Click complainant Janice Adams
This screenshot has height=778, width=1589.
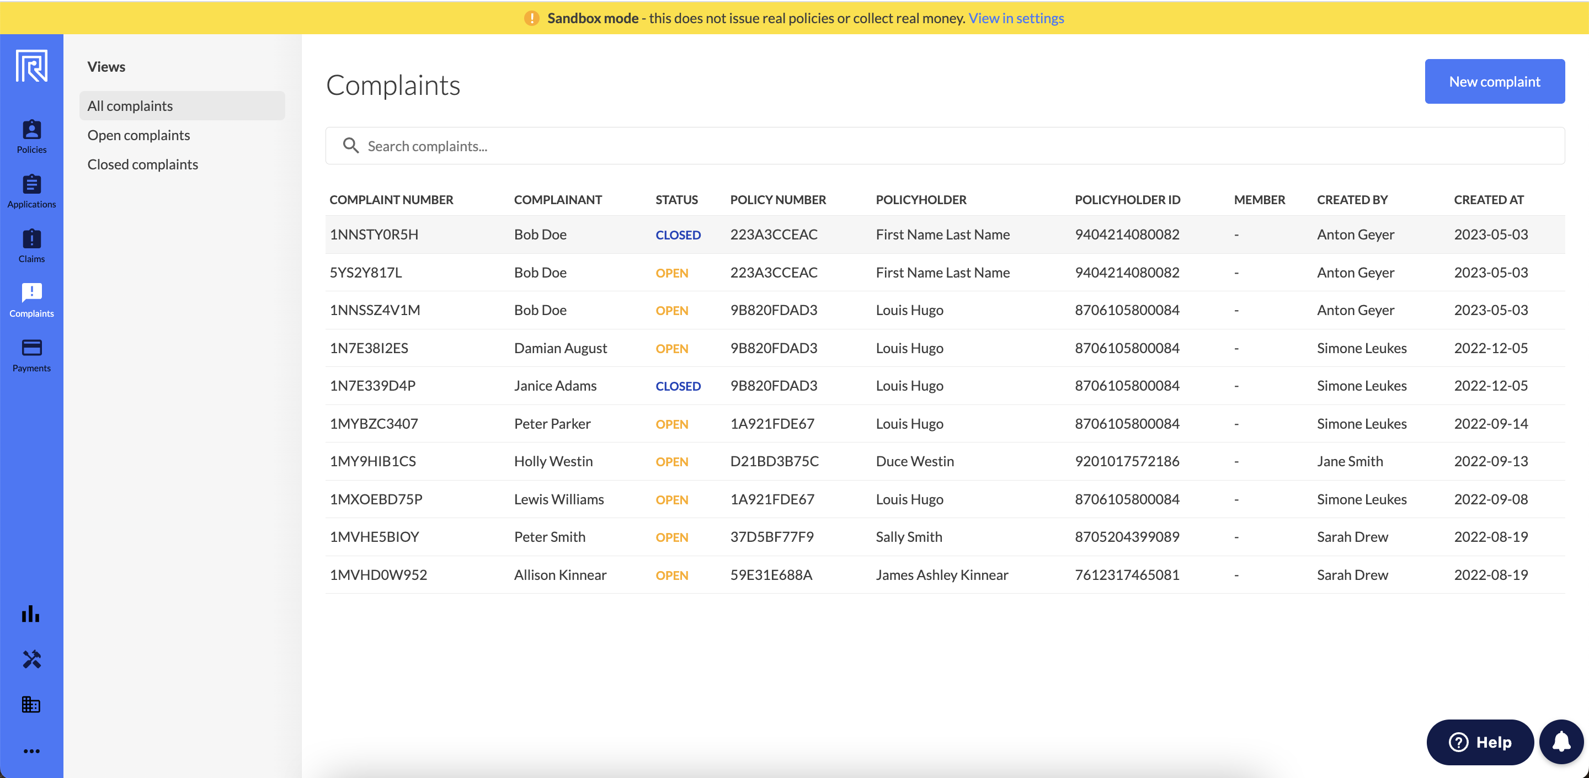(x=555, y=386)
